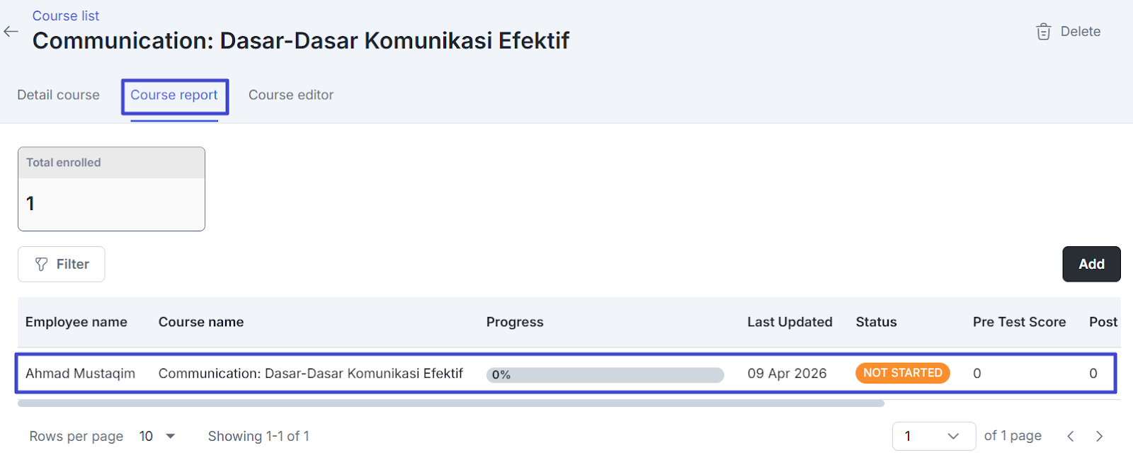
Task: Switch to the Course report tab
Action: point(174,95)
